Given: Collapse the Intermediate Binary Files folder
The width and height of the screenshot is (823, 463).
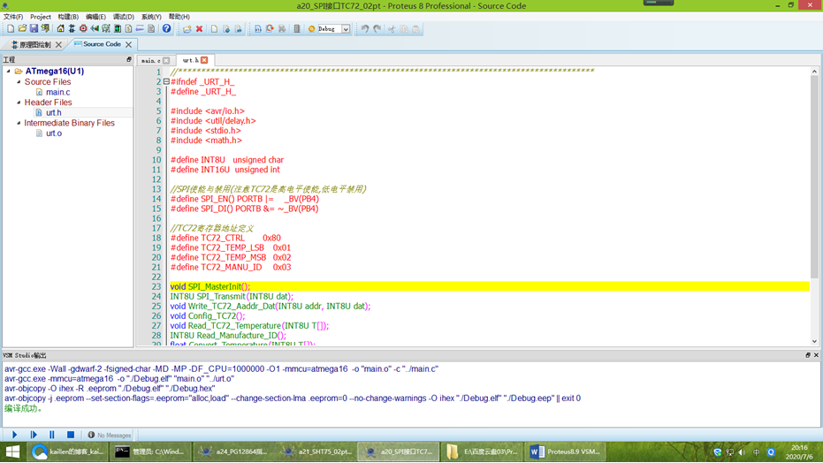Looking at the screenshot, I should [x=19, y=123].
